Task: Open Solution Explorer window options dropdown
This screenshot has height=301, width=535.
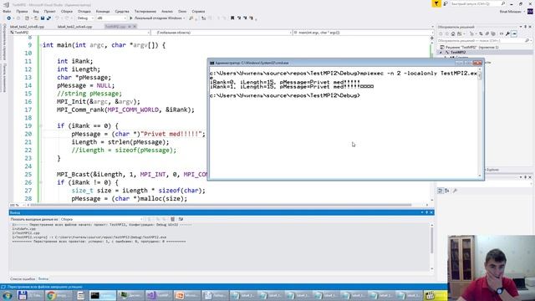Action: coord(521,27)
